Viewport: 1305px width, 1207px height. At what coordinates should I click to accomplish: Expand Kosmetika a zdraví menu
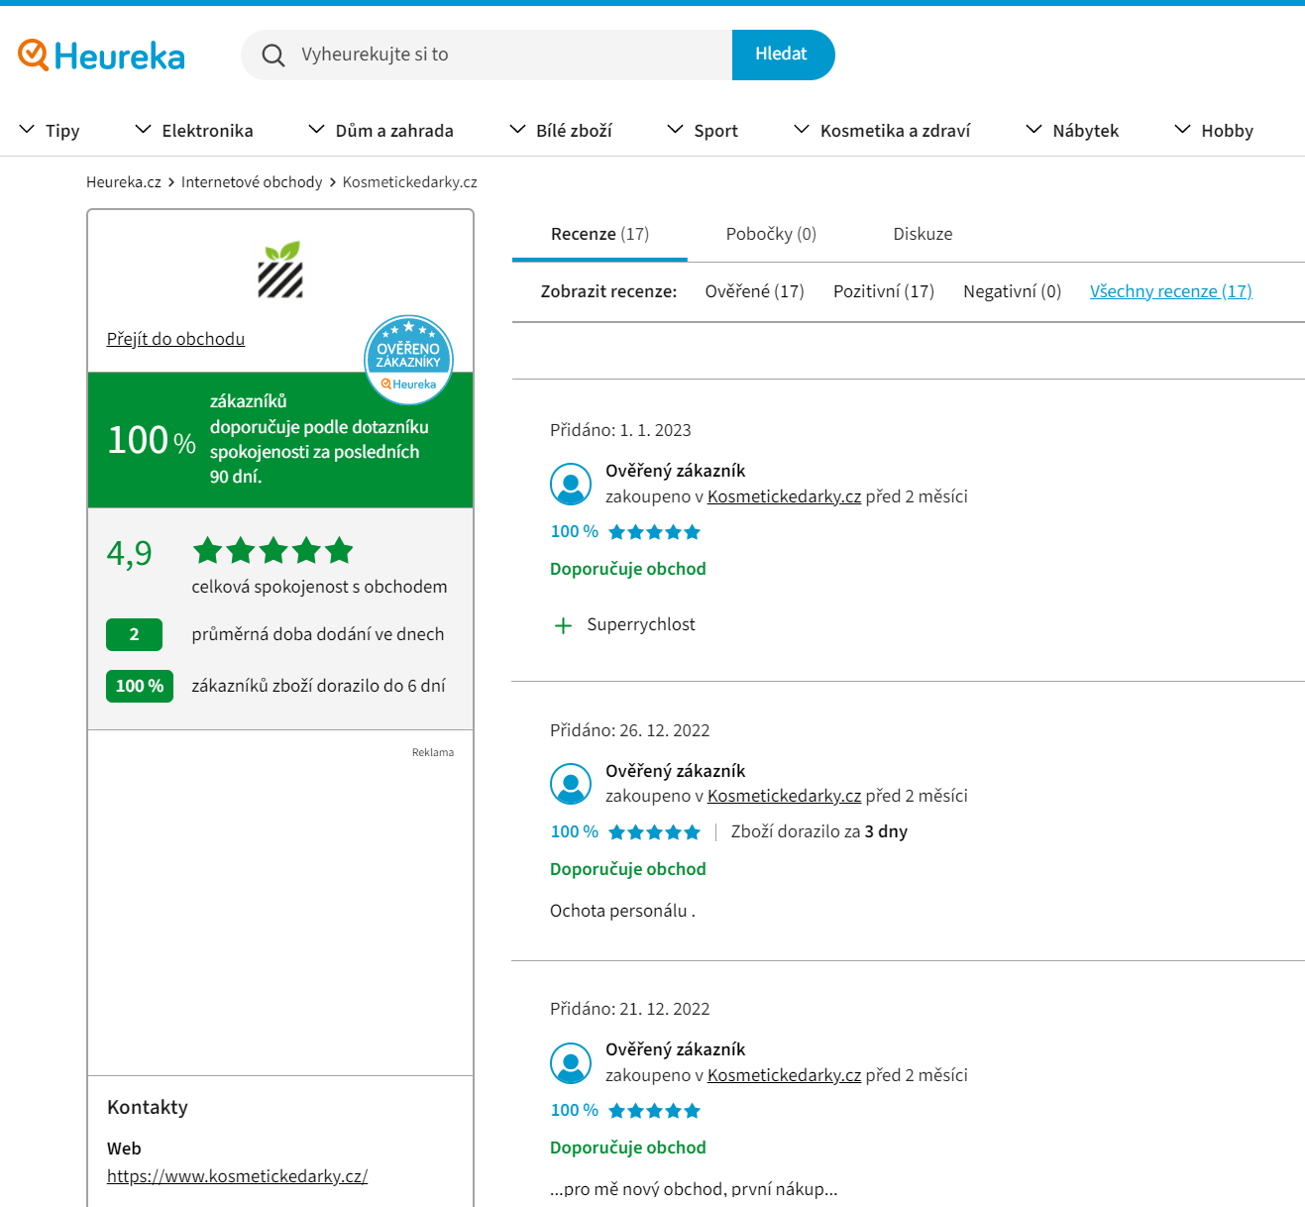coord(882,130)
